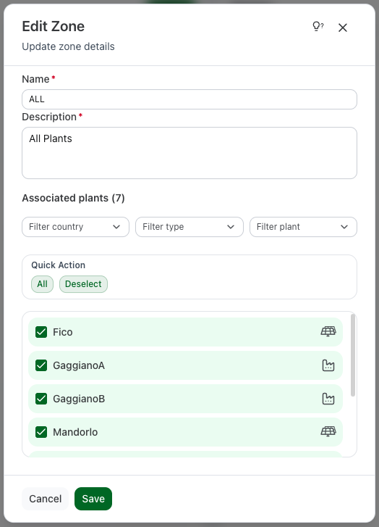This screenshot has width=379, height=527.
Task: Click the solar panel icon for Fico
Action: point(328,332)
